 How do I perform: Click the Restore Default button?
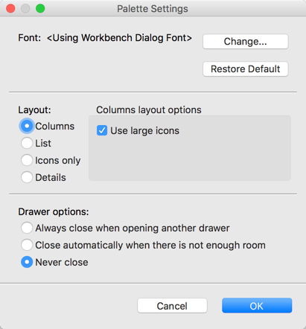[x=246, y=69]
